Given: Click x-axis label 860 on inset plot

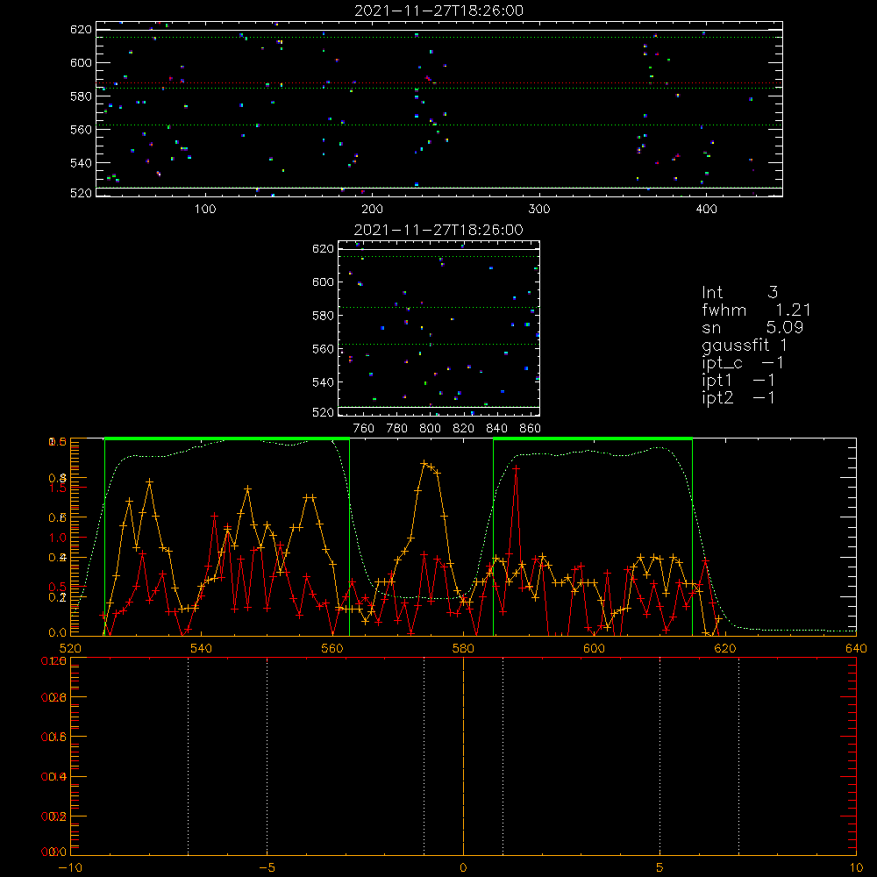Looking at the screenshot, I should tap(531, 429).
